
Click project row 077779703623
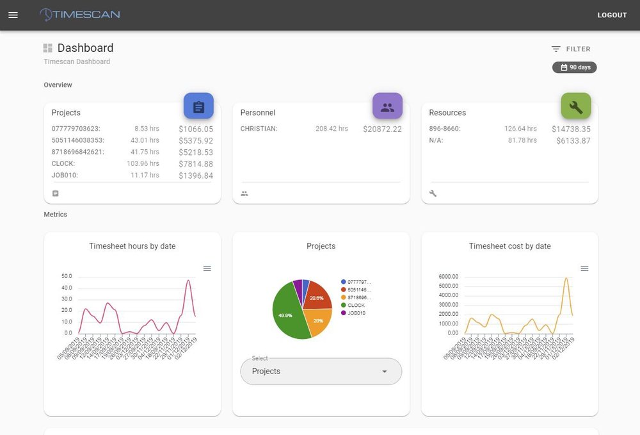(x=132, y=129)
